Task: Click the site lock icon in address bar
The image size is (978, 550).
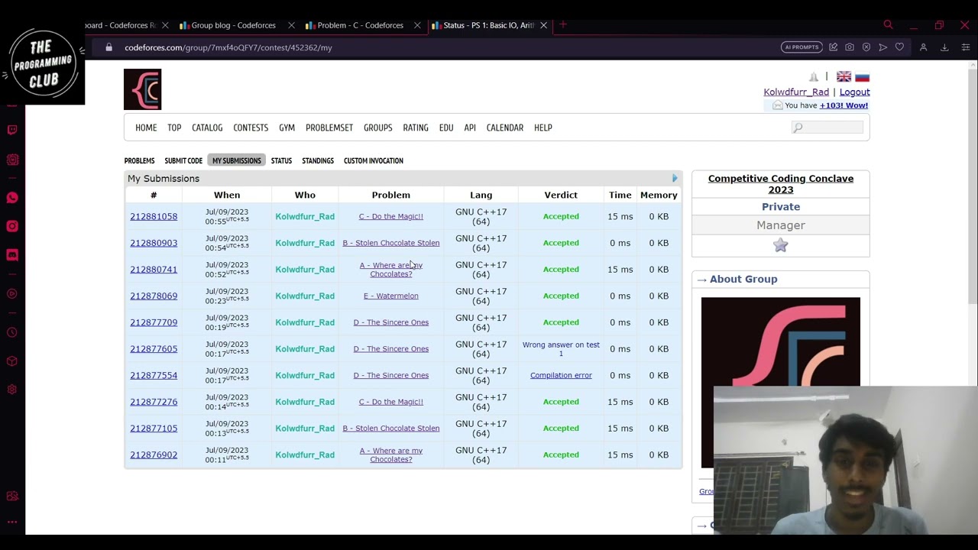Action: pos(108,47)
